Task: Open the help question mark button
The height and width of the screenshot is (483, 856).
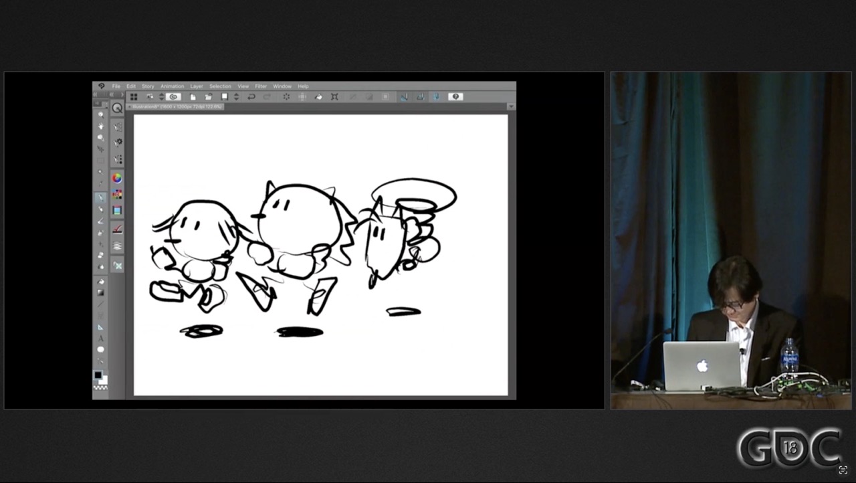Action: coord(456,97)
